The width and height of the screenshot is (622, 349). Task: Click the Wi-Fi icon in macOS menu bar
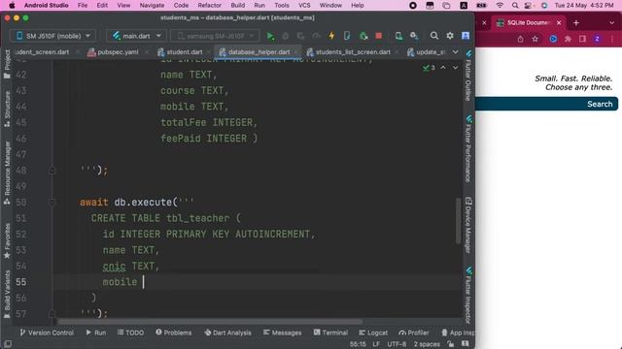[x=500, y=6]
